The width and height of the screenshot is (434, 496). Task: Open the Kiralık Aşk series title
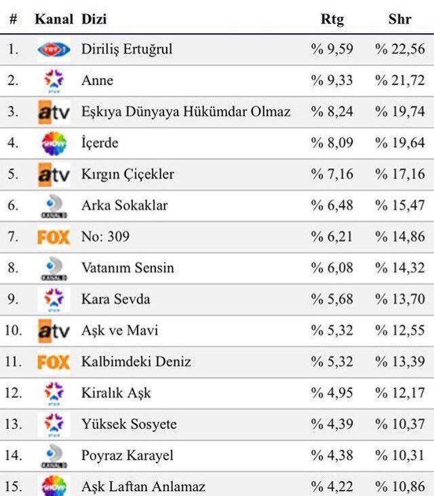116,393
